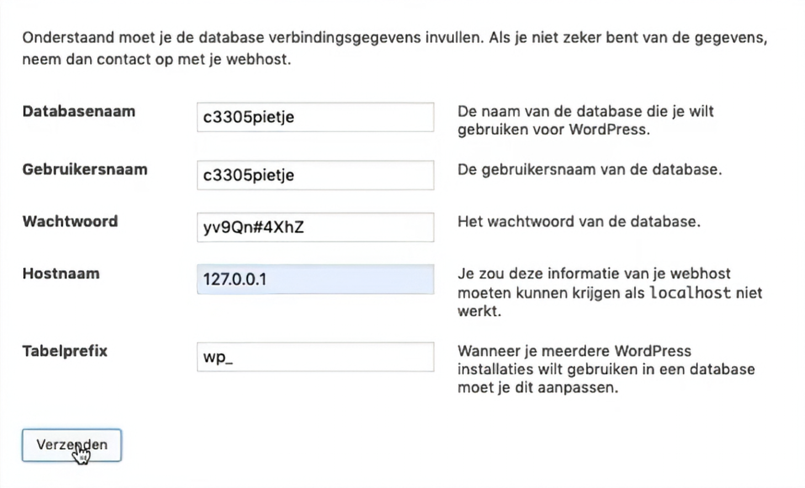The height and width of the screenshot is (488, 805).
Task: Click the bold Wachtwoord label
Action: (x=70, y=221)
